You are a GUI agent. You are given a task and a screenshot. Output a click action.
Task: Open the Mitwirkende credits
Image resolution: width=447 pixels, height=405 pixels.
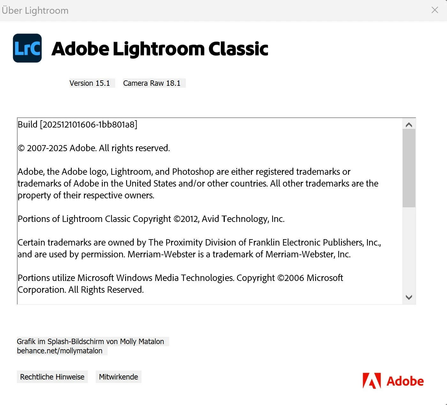[x=118, y=377]
